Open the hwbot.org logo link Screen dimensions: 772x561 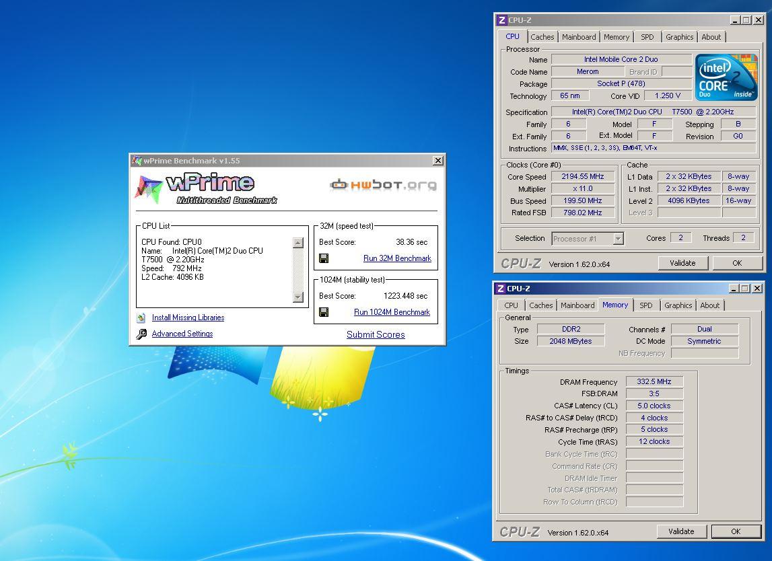point(383,185)
